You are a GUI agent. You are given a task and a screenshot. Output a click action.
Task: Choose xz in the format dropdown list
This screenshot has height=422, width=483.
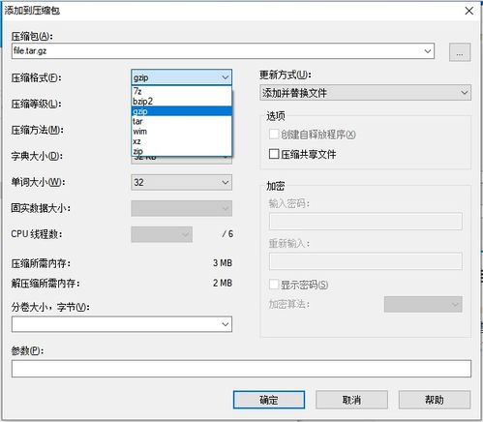click(182, 141)
